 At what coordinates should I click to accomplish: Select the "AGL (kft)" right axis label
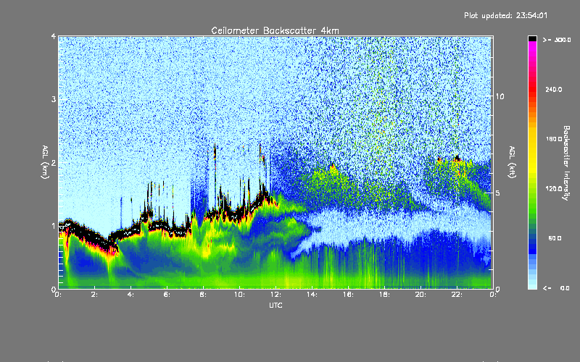click(512, 162)
